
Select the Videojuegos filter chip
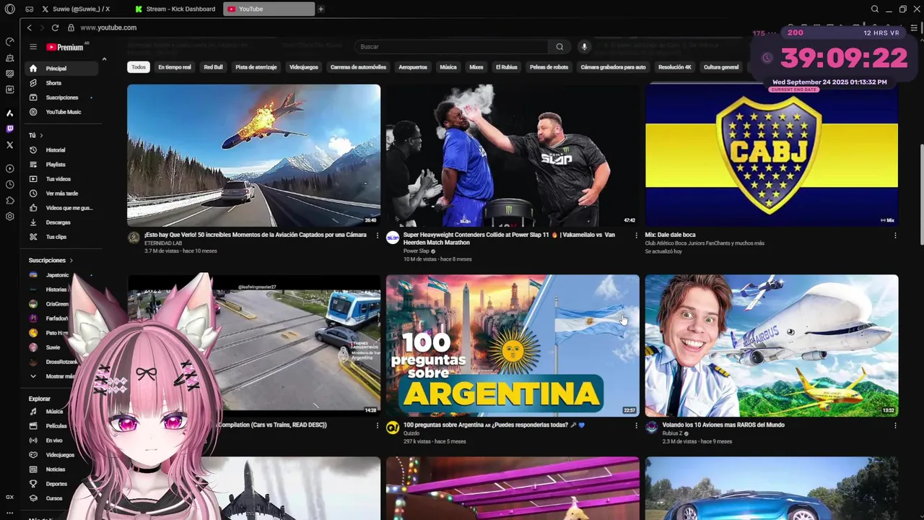(x=304, y=67)
